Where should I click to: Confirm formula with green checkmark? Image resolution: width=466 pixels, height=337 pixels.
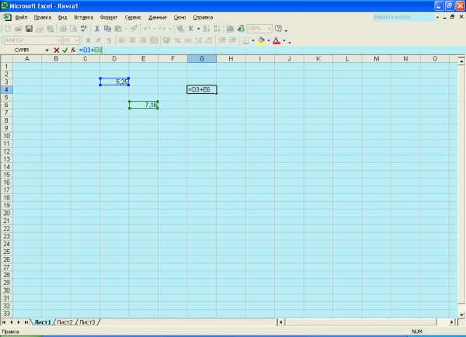point(64,50)
